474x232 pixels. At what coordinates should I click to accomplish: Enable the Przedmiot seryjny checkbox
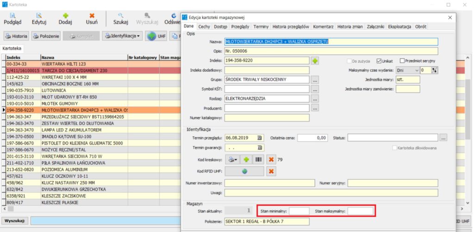tap(402, 61)
